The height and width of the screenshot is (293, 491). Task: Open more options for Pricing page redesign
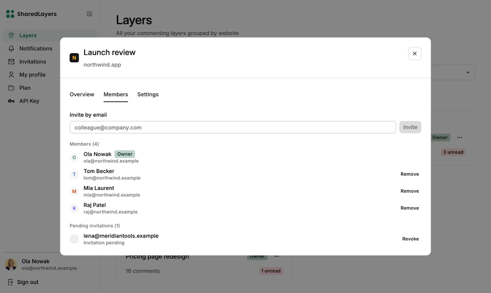click(x=277, y=256)
